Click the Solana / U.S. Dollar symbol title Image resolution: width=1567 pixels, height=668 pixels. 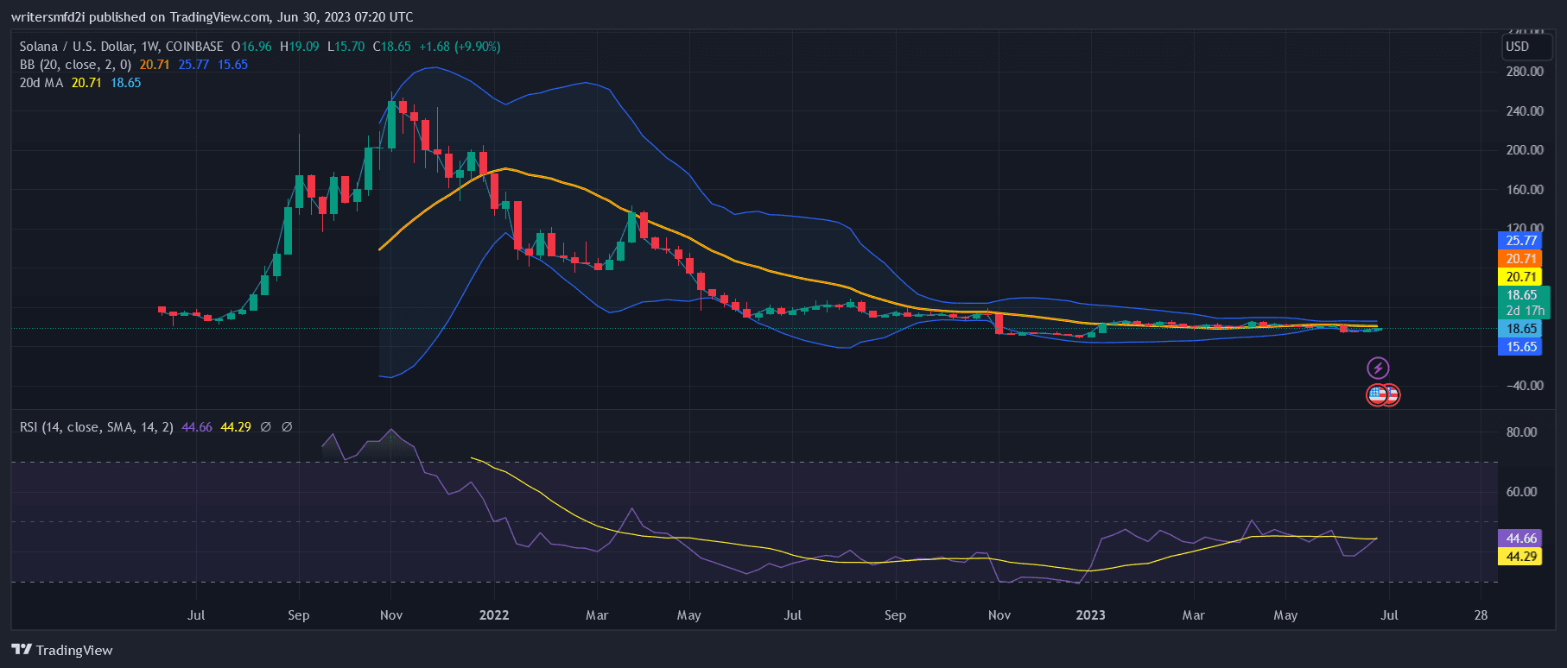pyautogui.click(x=121, y=47)
